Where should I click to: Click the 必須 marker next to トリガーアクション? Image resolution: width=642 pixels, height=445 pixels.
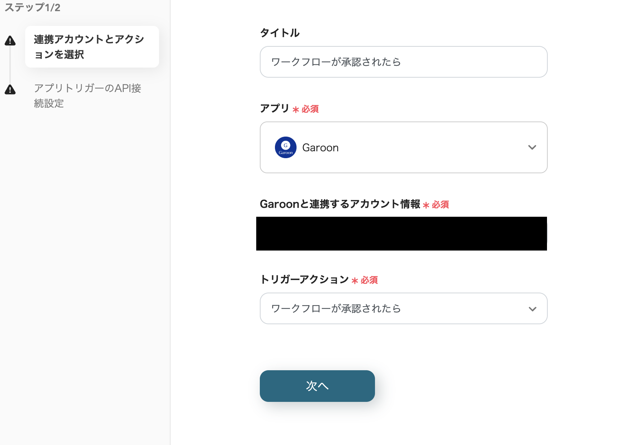click(x=369, y=280)
